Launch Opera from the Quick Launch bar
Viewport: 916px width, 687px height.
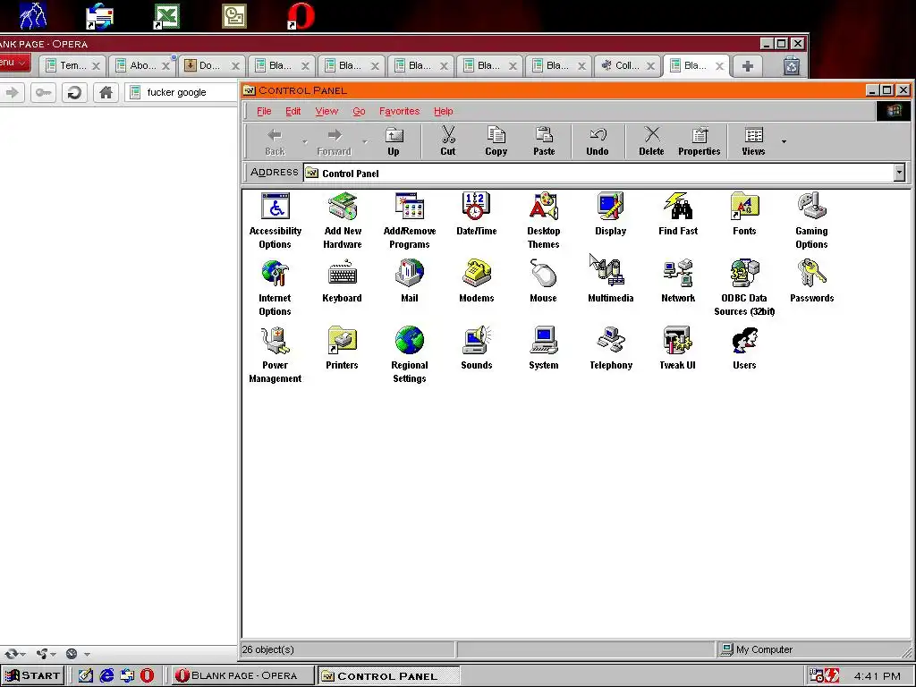click(x=148, y=675)
